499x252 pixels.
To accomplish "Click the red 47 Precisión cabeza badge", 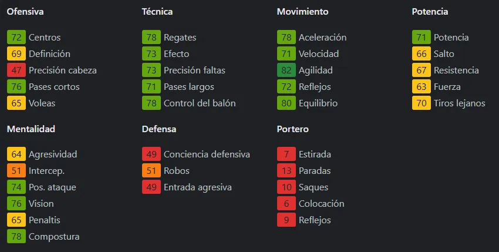I will [16, 70].
